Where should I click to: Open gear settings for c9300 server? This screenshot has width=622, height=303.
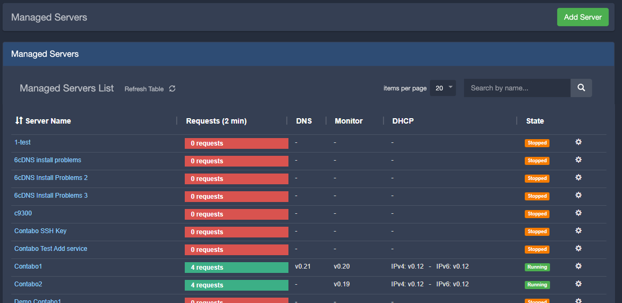point(578,213)
